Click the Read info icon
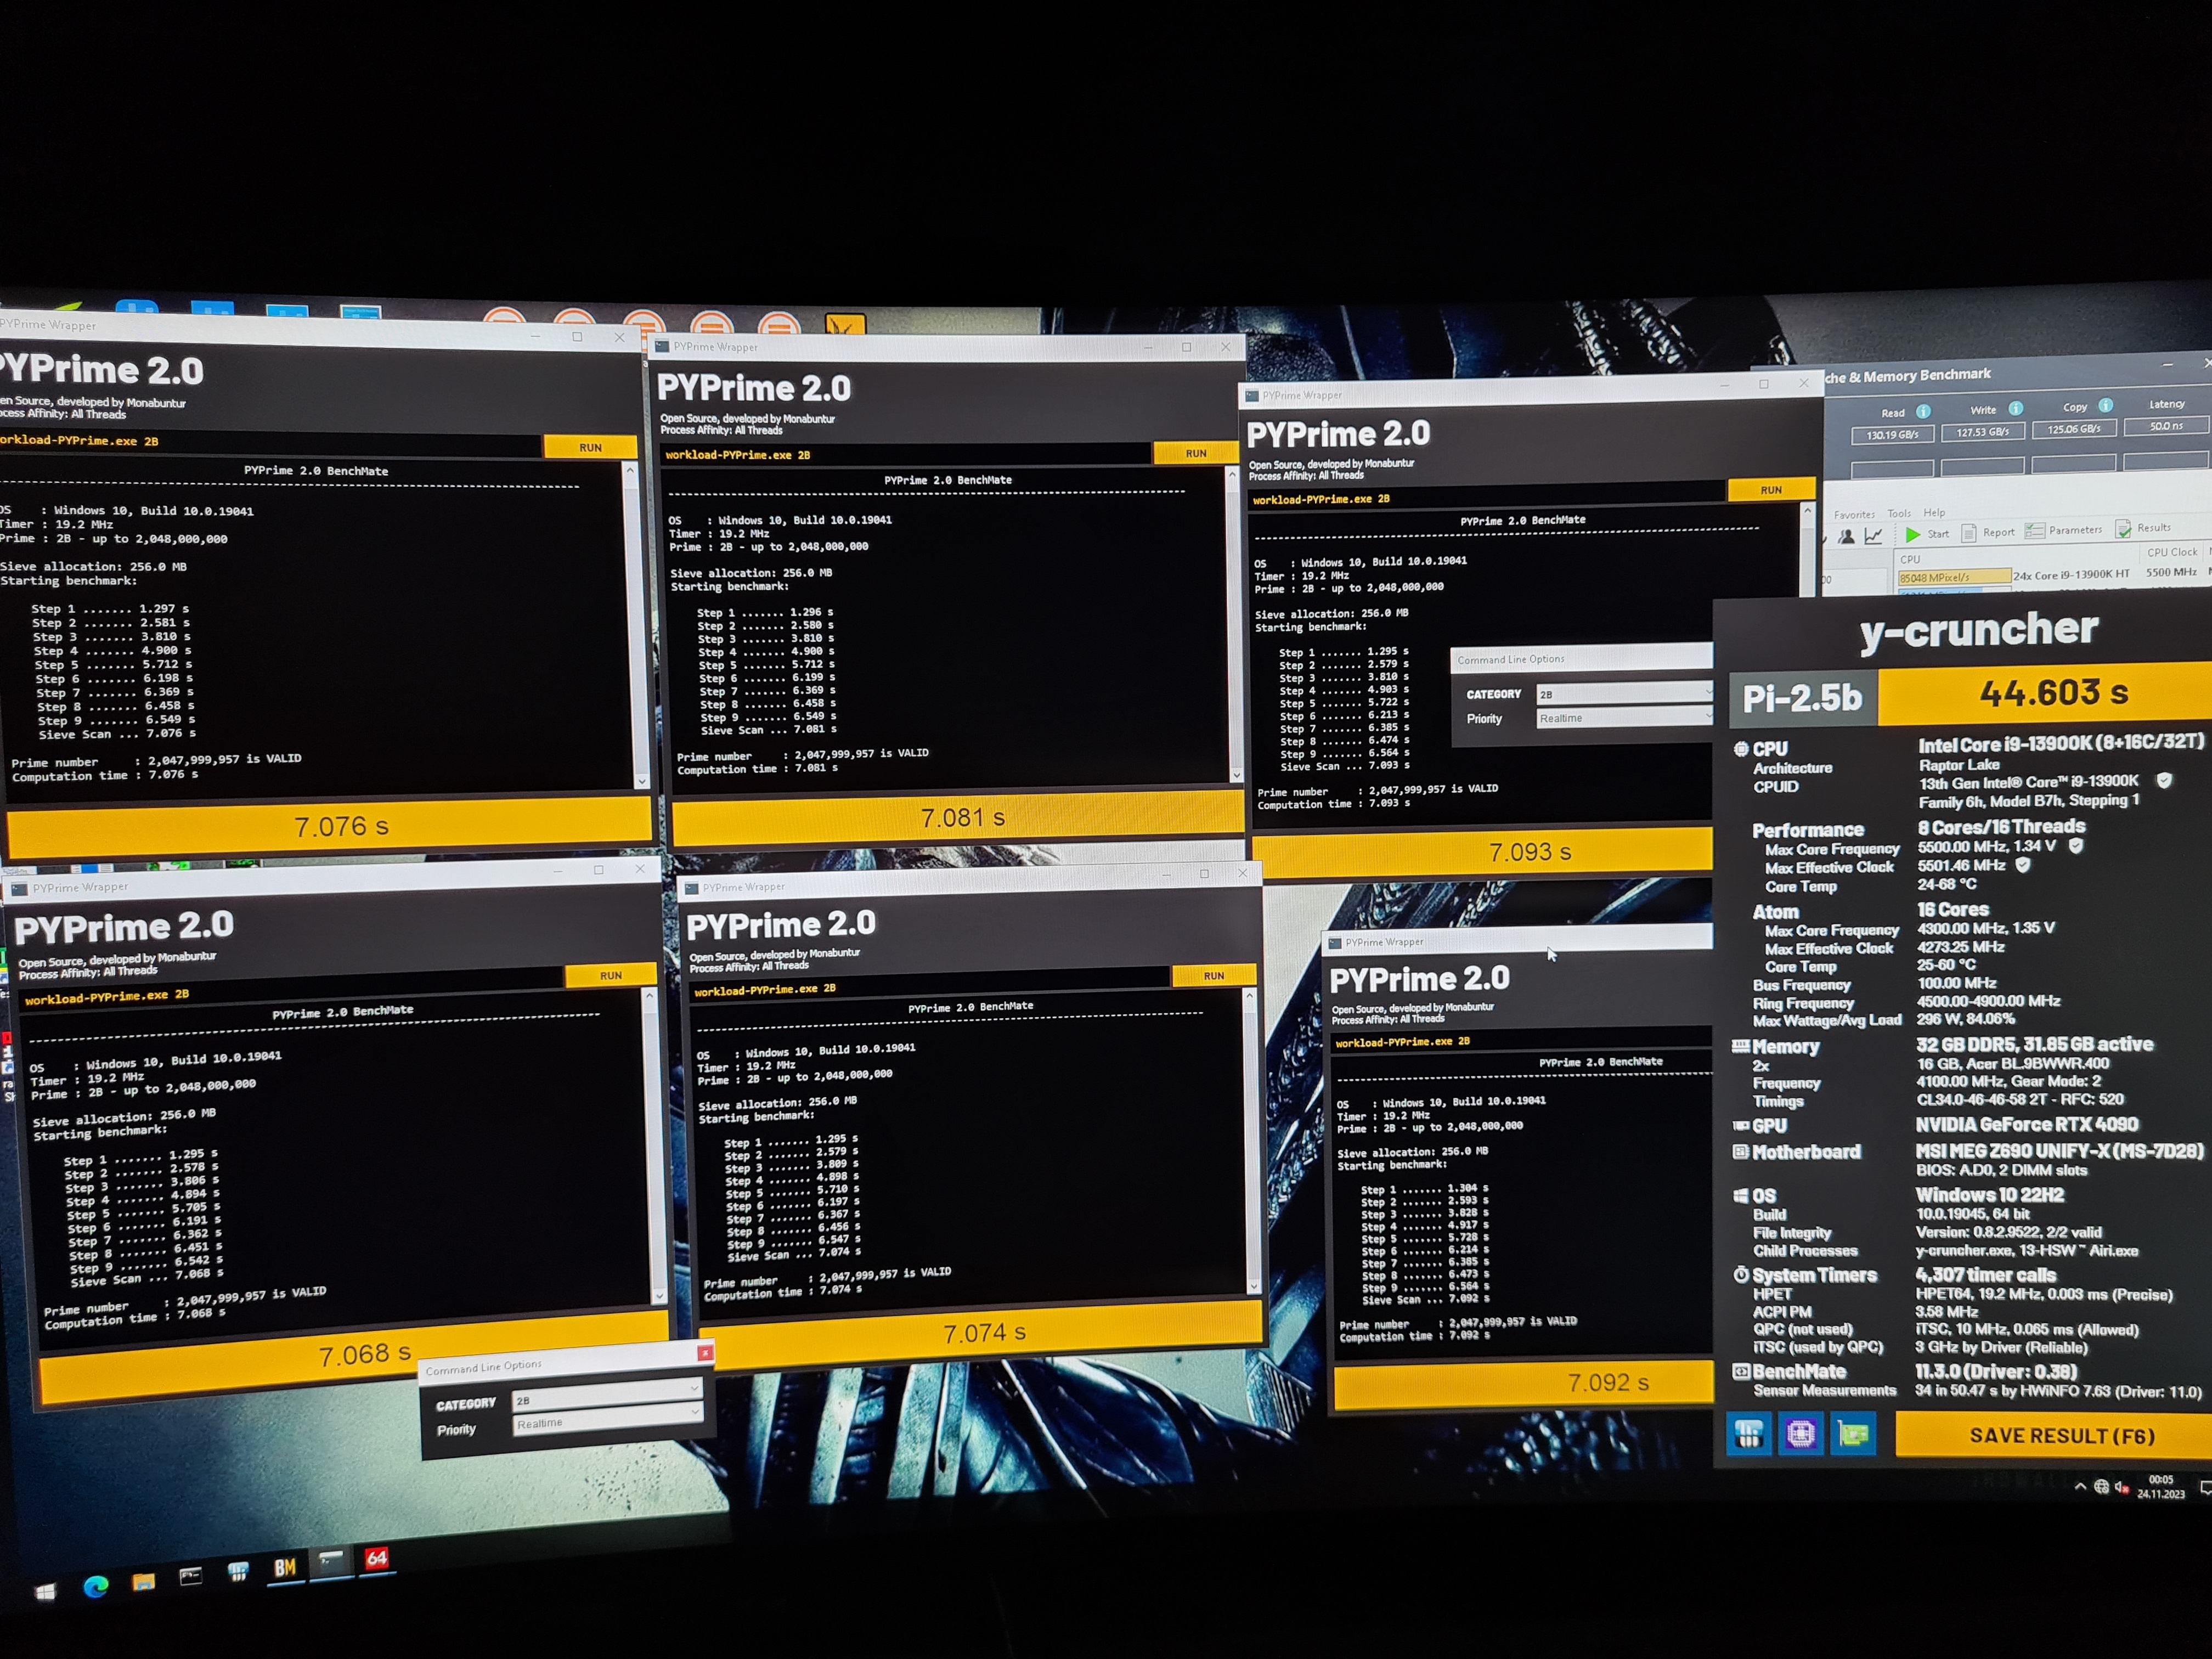The image size is (2212, 1659). (1923, 411)
